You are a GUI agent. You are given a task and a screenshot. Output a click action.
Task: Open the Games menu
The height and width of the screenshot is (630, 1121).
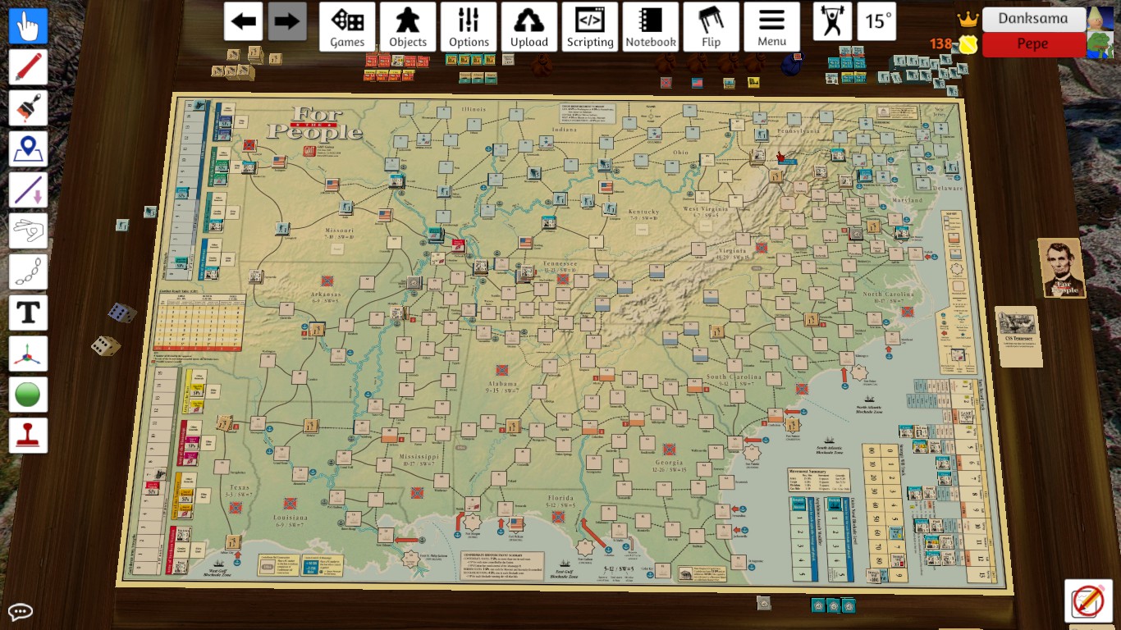click(347, 27)
